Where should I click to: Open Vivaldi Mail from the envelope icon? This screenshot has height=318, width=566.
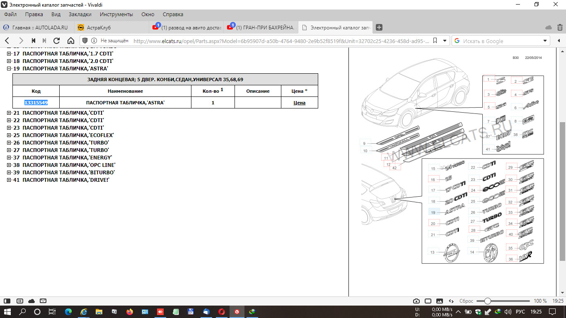43,301
